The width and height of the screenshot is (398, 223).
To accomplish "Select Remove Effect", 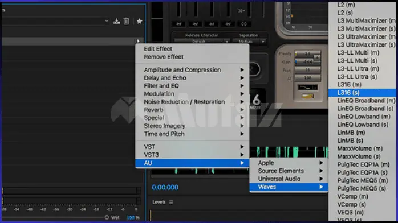I will pos(192,57).
